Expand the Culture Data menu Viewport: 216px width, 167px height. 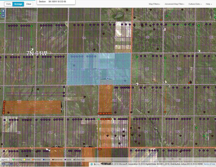pos(195,4)
